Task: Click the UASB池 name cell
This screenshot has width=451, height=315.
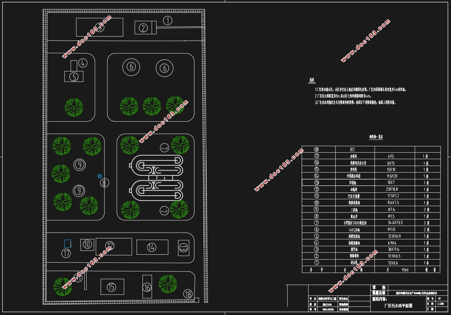Action: 355,230
